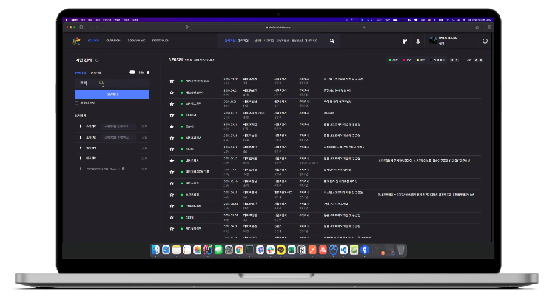Expand the first filter category arrow
Image resolution: width=555 pixels, height=303 pixels.
click(80, 127)
